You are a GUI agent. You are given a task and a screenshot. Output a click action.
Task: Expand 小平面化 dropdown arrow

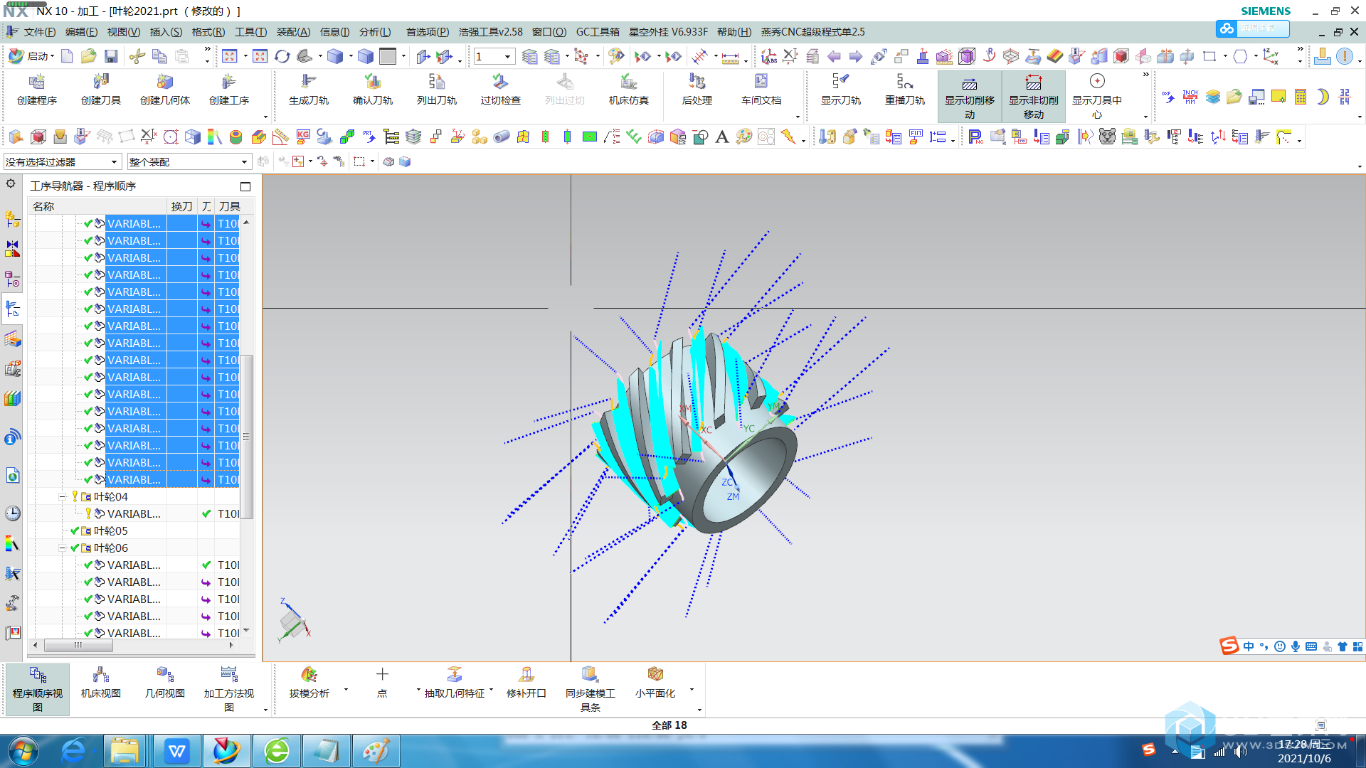click(692, 689)
